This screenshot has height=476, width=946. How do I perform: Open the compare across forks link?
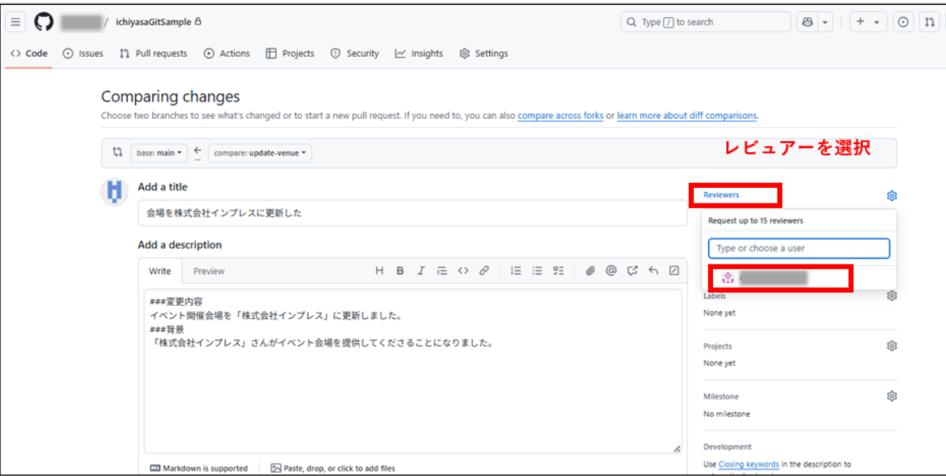click(560, 116)
